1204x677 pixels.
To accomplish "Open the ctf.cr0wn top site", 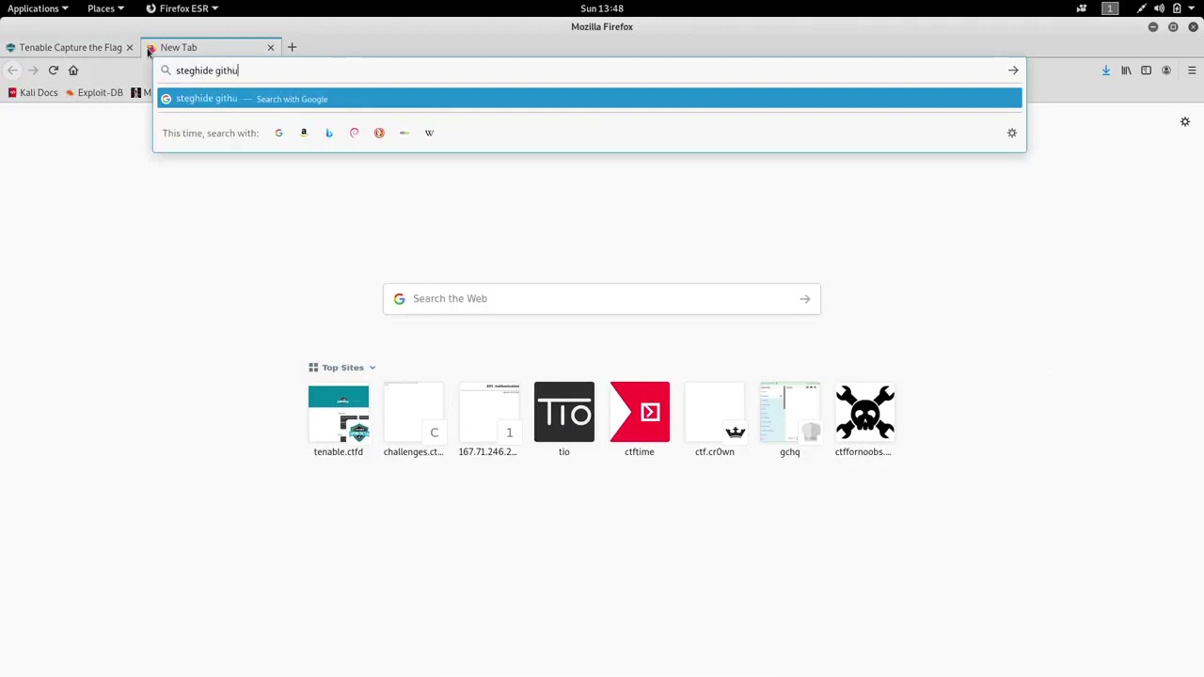I will point(715,419).
